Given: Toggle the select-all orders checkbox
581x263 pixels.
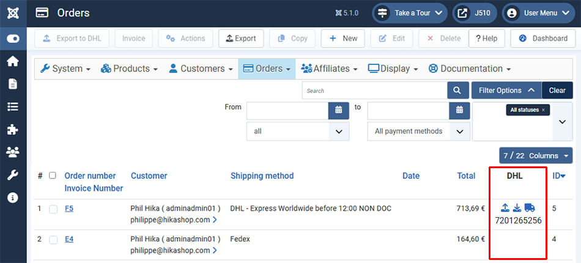Looking at the screenshot, I should click(x=53, y=176).
